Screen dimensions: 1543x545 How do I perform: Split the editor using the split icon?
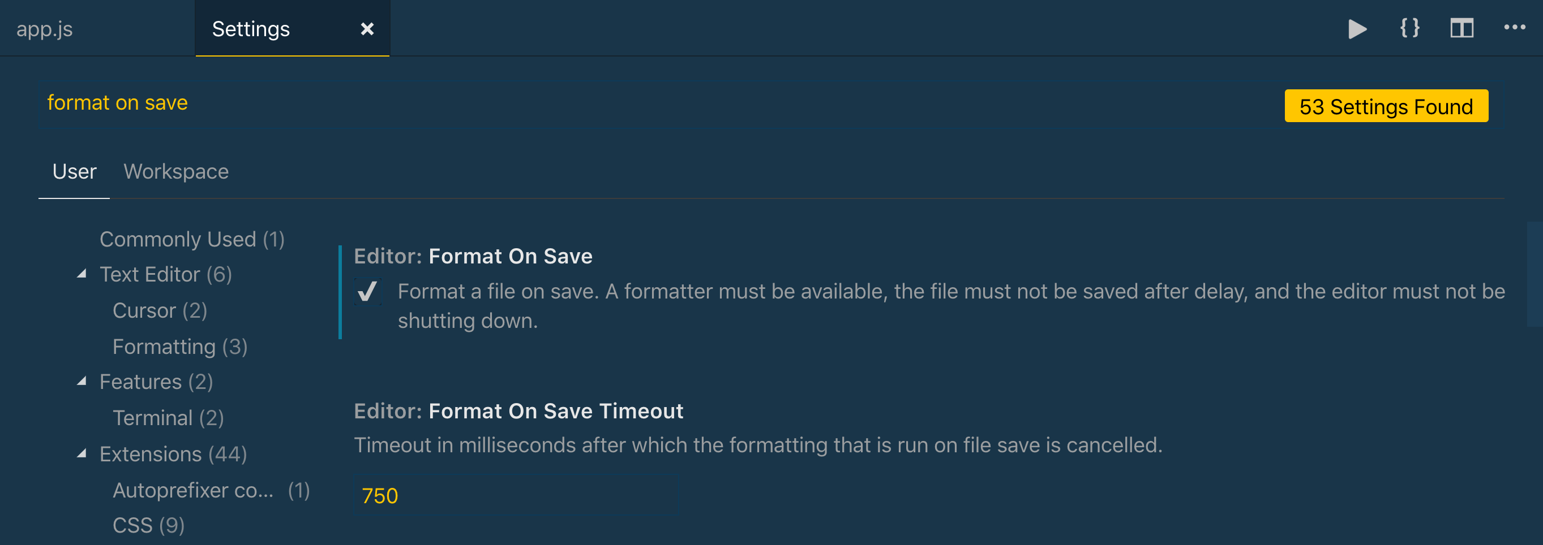pyautogui.click(x=1461, y=28)
